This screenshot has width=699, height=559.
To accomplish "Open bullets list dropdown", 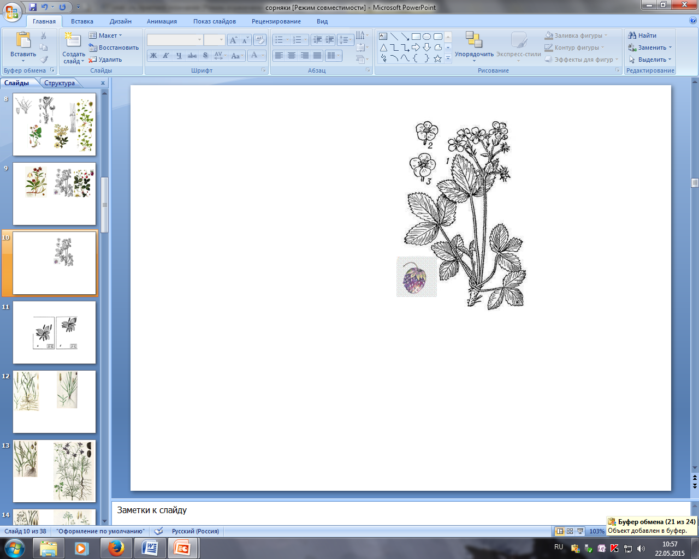I will pos(283,40).
